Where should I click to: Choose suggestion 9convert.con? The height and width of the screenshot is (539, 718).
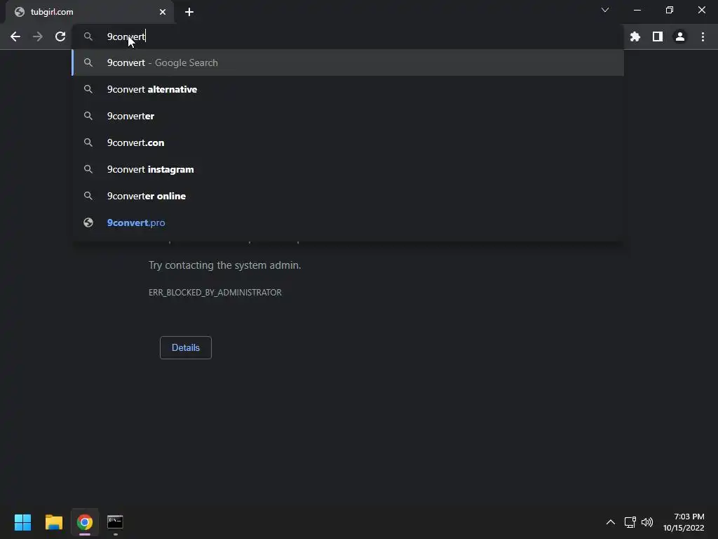tap(348, 142)
